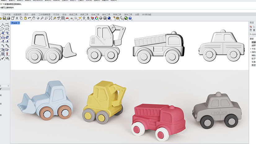Open Document Properties icon
The image size is (256, 144).
tap(13, 18)
